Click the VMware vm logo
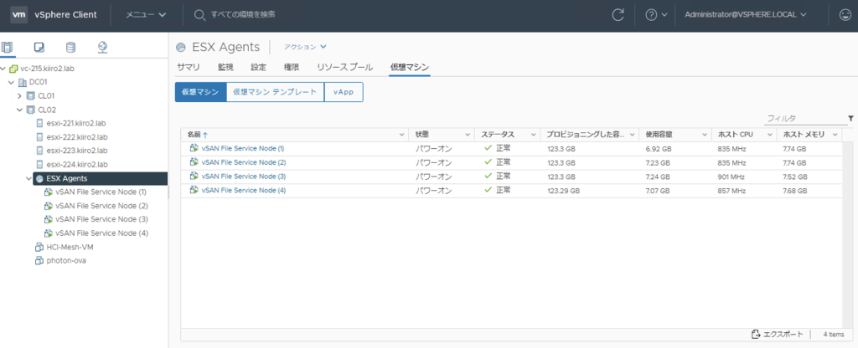Viewport: 858px width, 348px height. point(18,15)
